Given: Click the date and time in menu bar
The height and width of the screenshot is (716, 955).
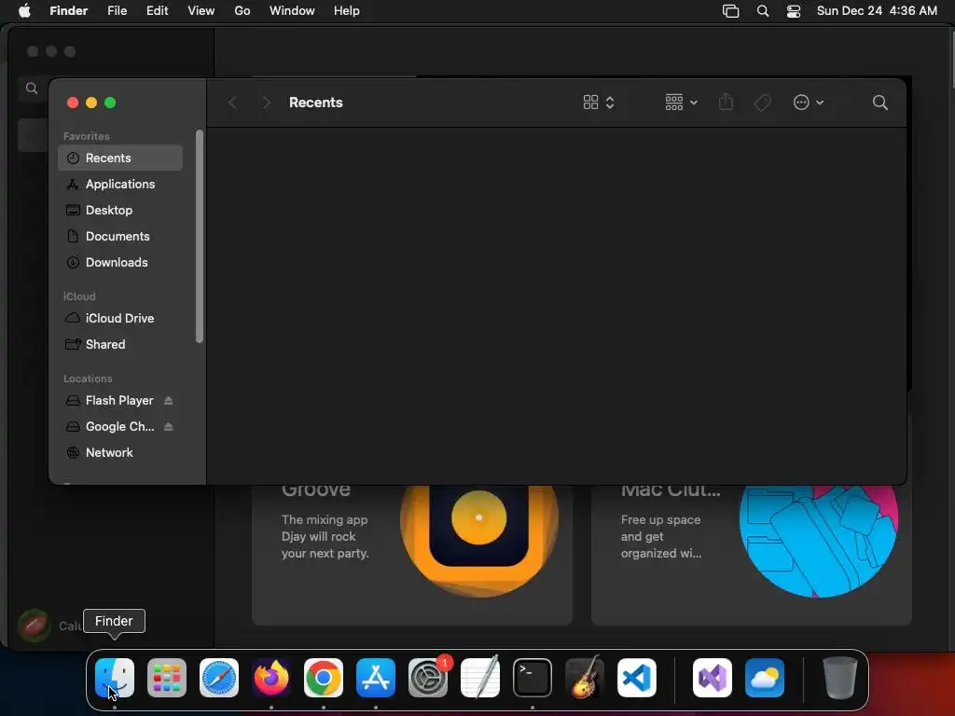Looking at the screenshot, I should point(877,11).
